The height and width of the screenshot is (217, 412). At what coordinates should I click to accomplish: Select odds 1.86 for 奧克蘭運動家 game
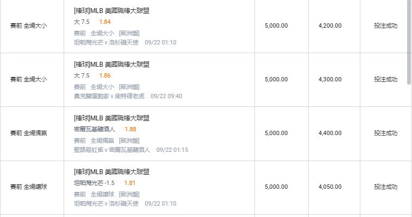[x=105, y=75]
